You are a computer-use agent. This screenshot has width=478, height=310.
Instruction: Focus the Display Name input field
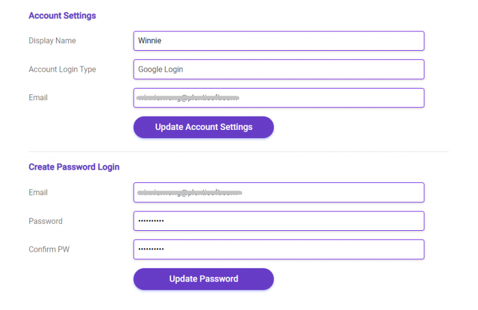click(x=278, y=41)
